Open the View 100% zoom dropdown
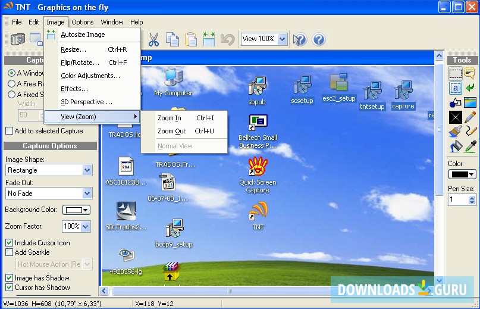This screenshot has width=480, height=309. pyautogui.click(x=282, y=39)
